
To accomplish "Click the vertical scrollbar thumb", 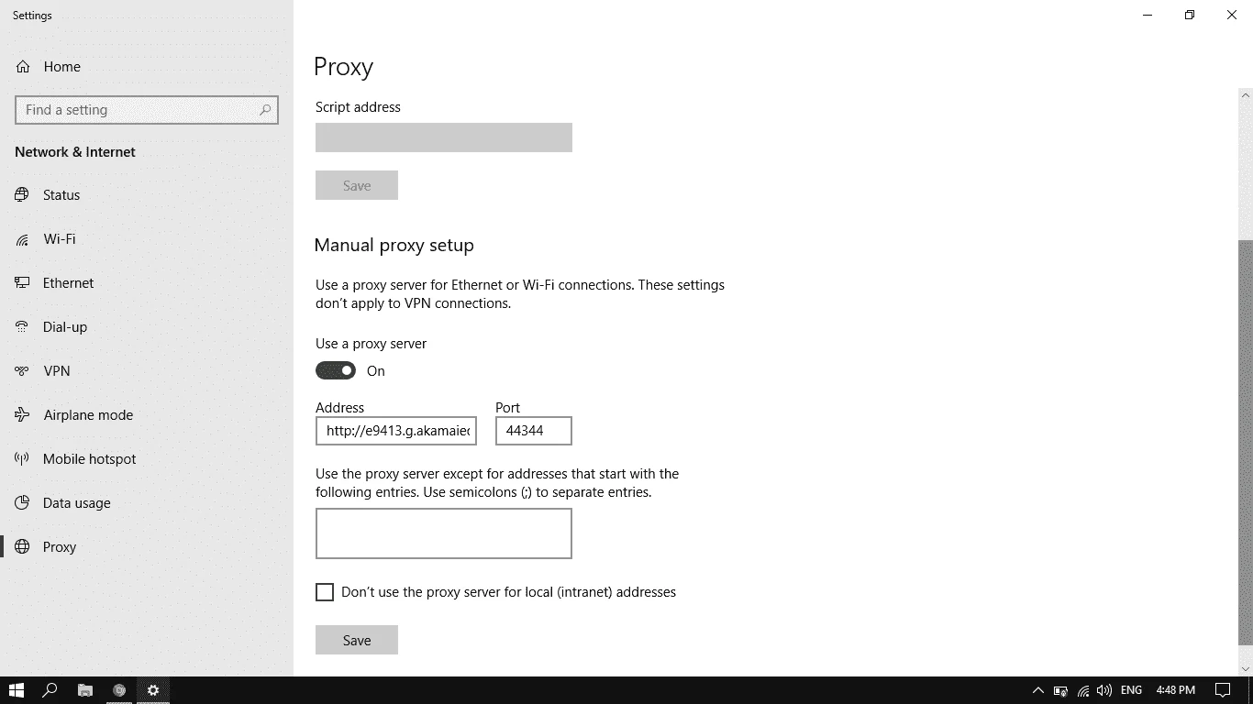I will (x=1246, y=442).
